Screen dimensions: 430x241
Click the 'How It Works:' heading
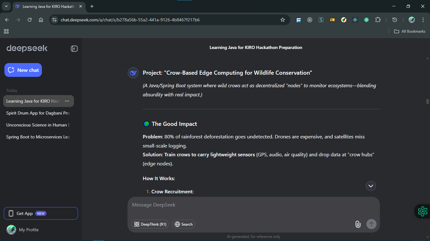click(x=159, y=178)
